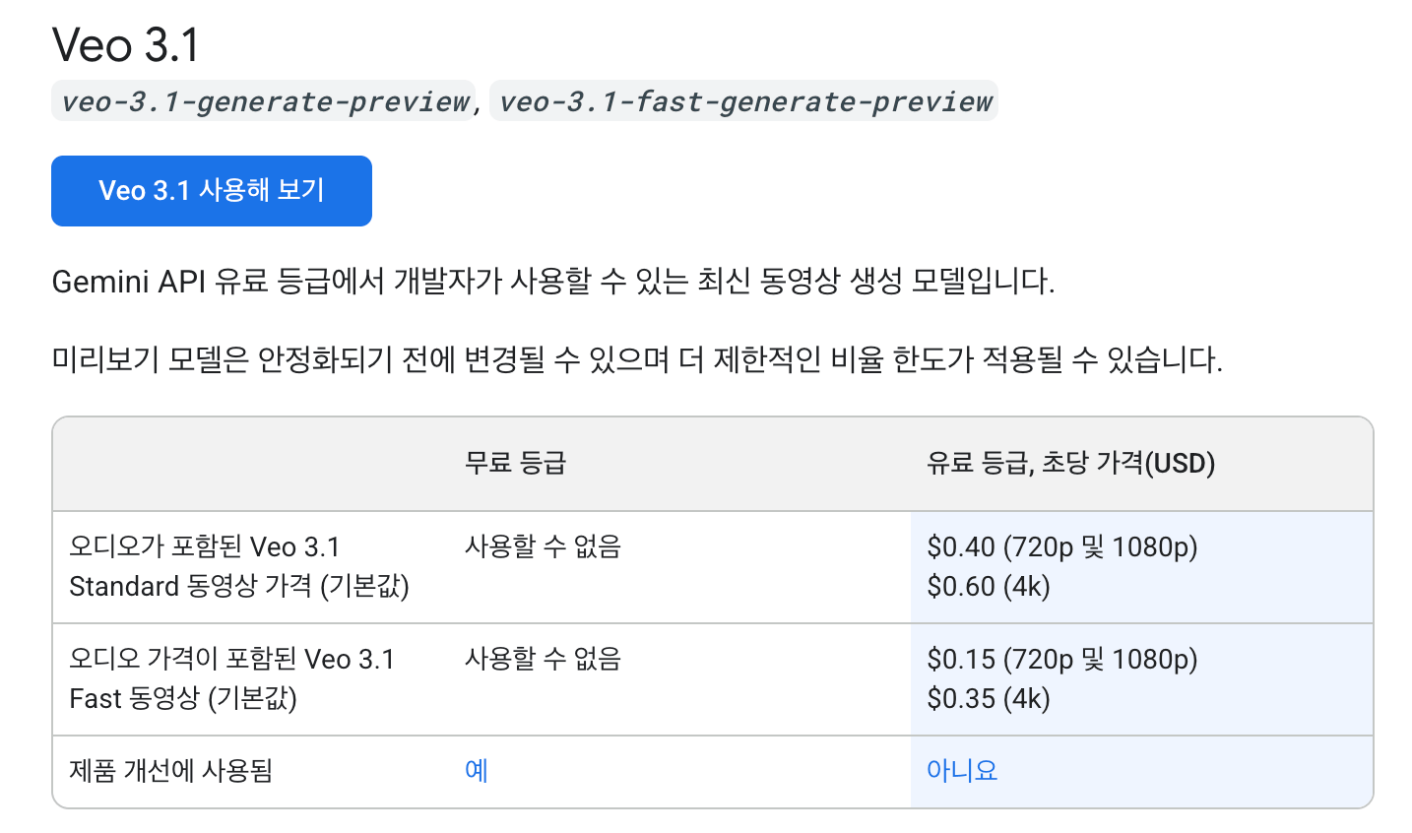Select the veo-3.1-generate-preview model code
The width and height of the screenshot is (1412, 833).
264,101
